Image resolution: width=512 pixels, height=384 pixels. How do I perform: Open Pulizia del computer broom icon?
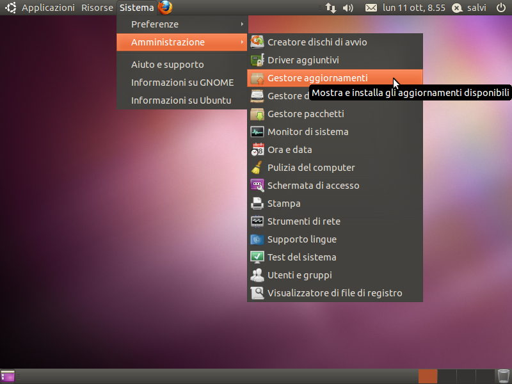pos(257,168)
